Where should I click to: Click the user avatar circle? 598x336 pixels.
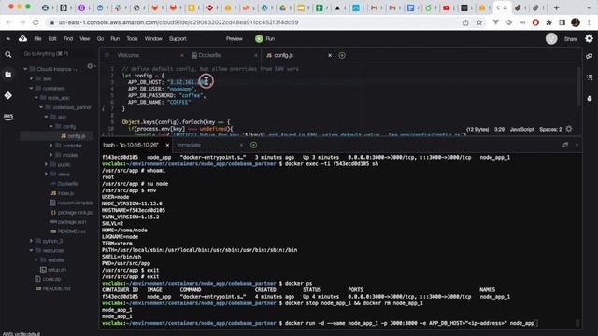click(x=551, y=38)
